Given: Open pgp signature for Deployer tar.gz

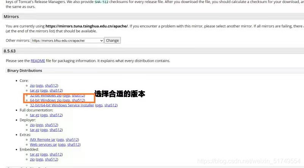Looking at the screenshot, I should coord(44,130).
